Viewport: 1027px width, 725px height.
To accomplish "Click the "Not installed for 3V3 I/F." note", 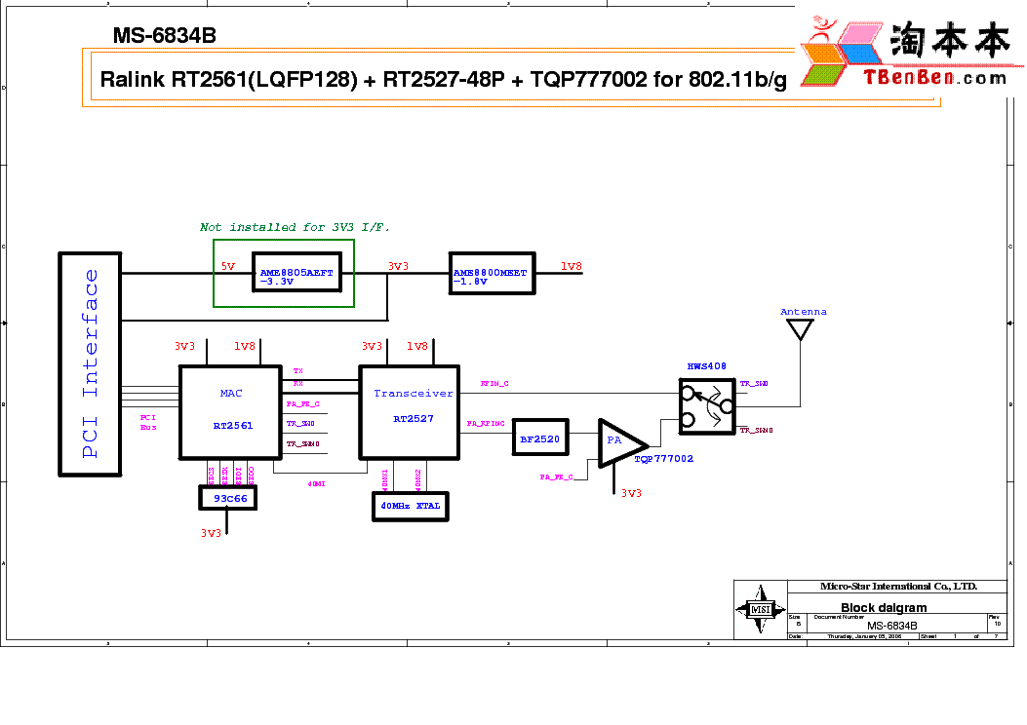I will tap(295, 227).
